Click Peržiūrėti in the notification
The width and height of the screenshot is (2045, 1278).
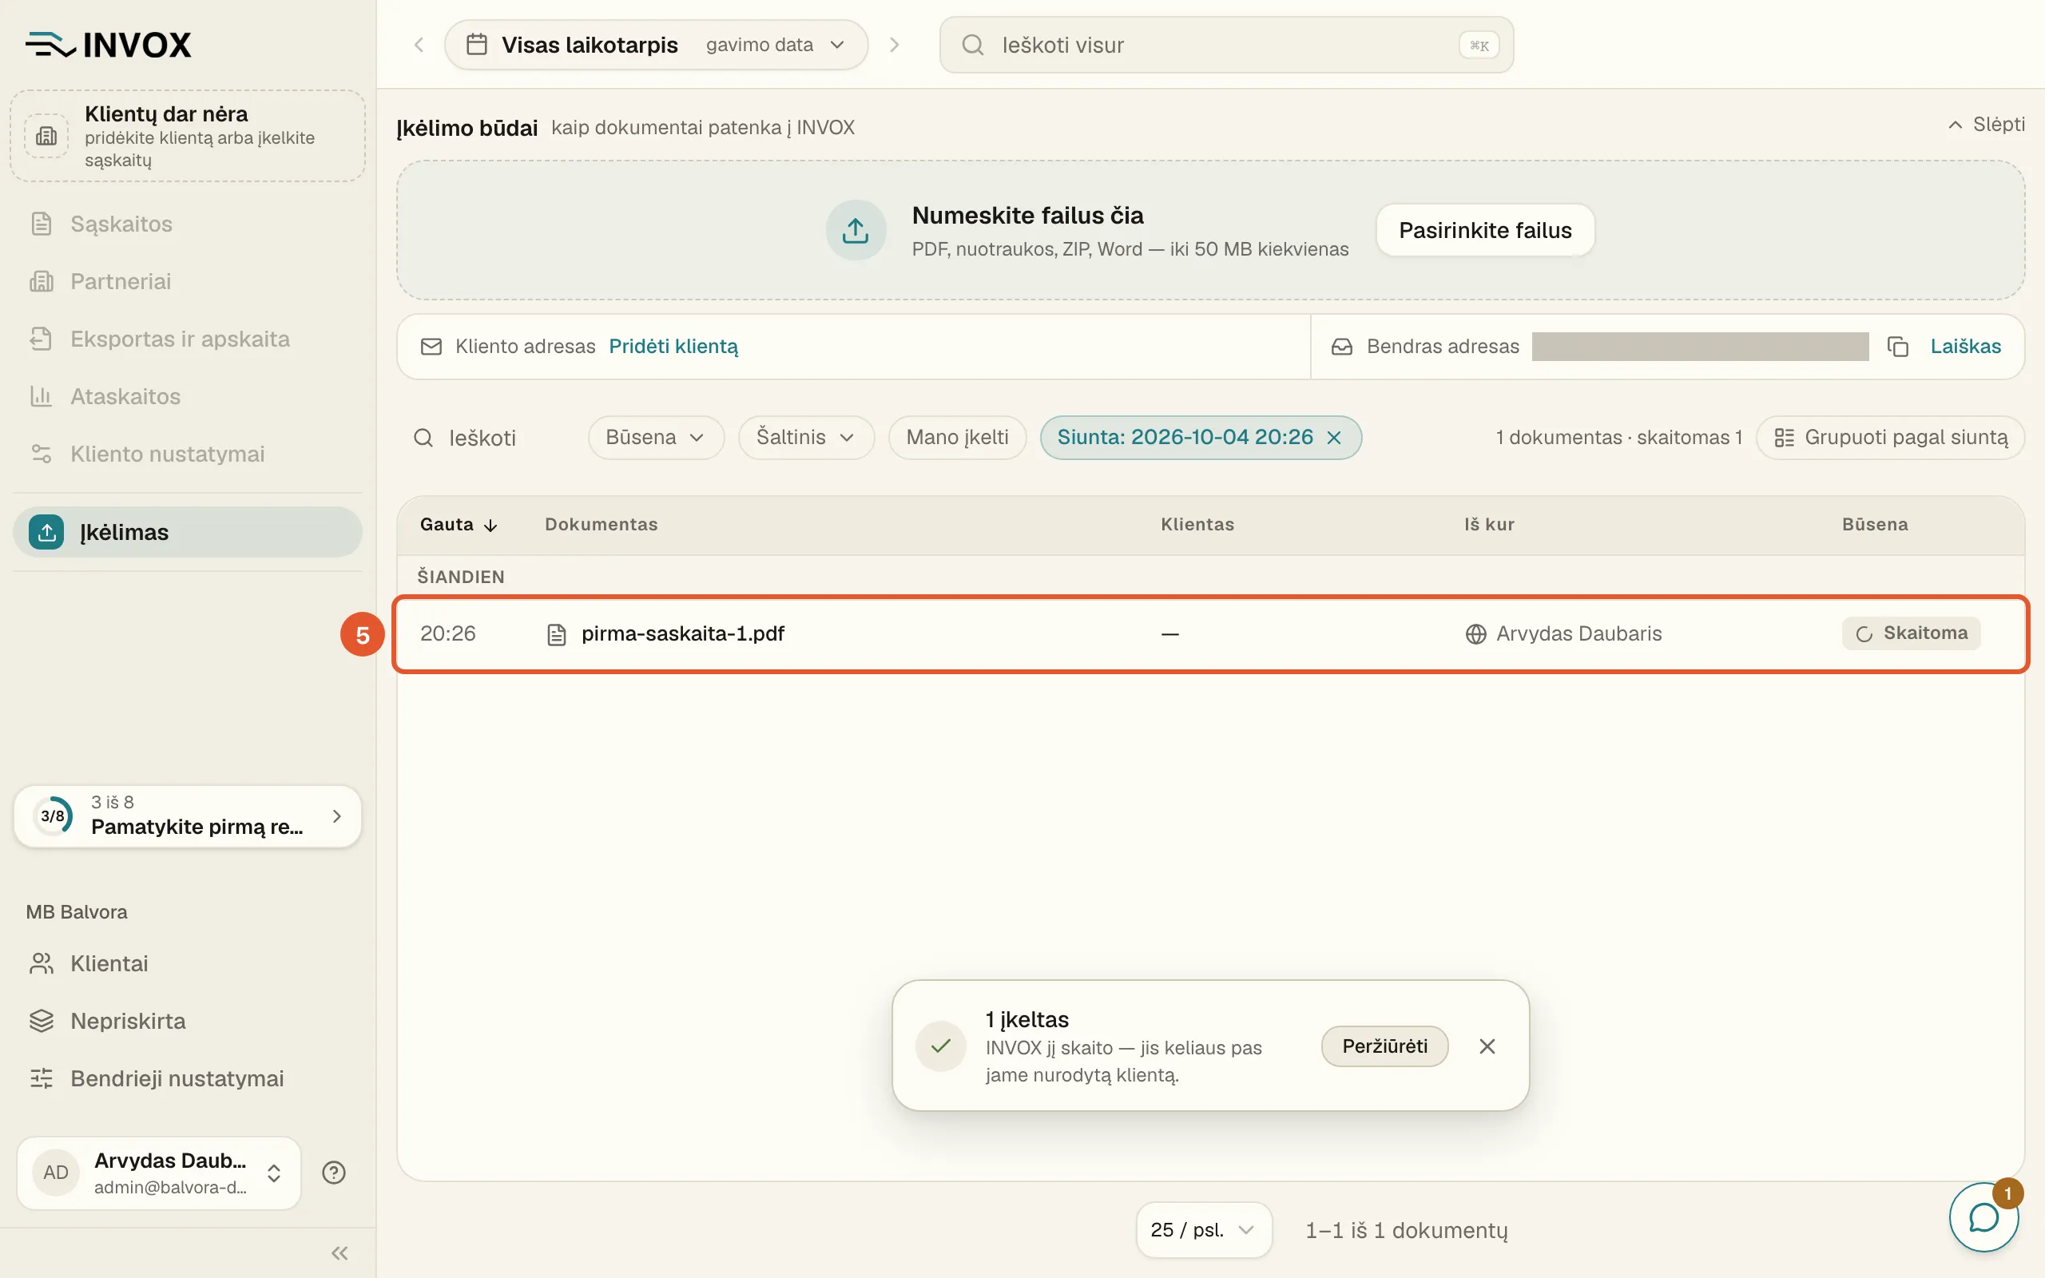1384,1046
